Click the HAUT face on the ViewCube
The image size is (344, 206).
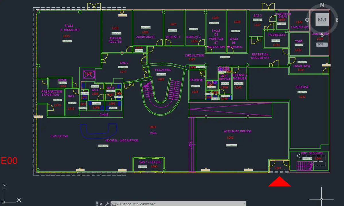tap(322, 20)
